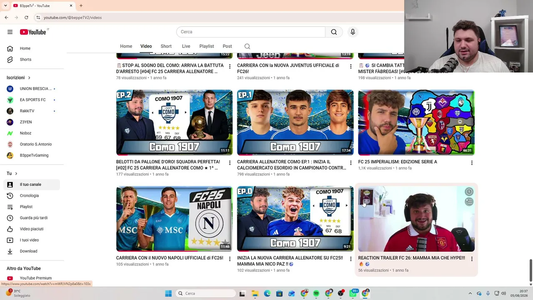Save REACTION TRAILER video to watch later
533x300 pixels.
(469, 192)
